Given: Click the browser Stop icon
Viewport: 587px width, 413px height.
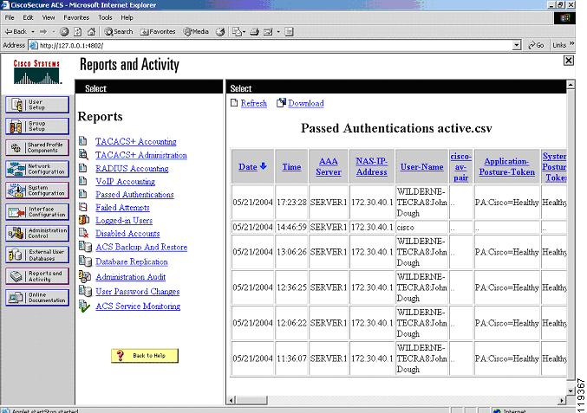Looking at the screenshot, I should coord(64,32).
